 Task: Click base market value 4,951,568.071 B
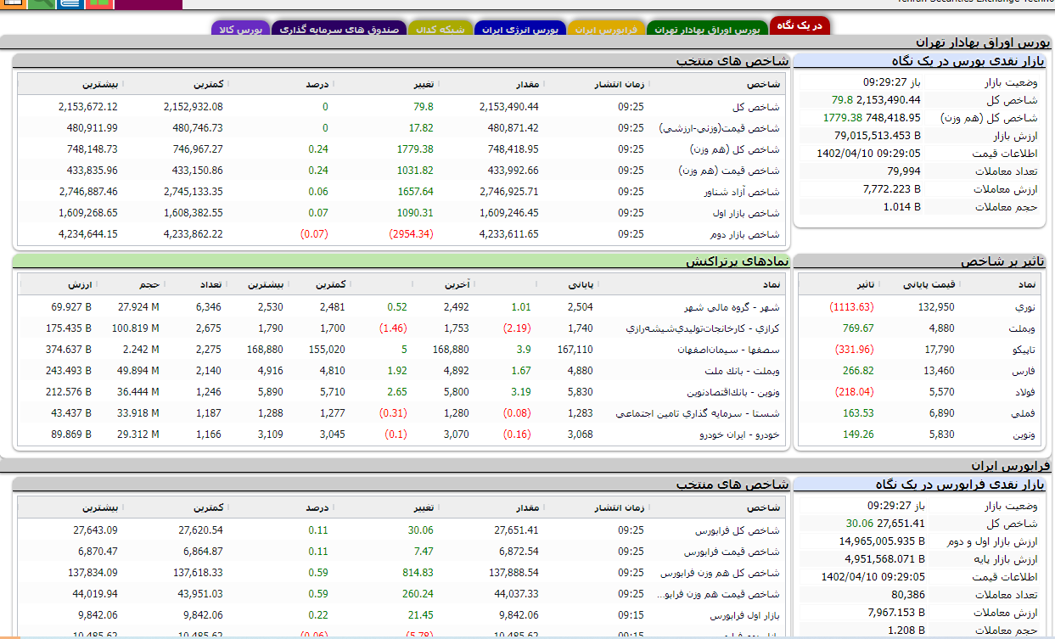pos(884,559)
